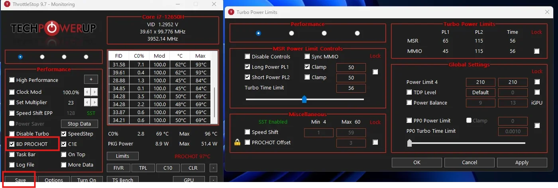Enable the Set Multiplier checkbox
The image size is (558, 188).
(x=12, y=102)
